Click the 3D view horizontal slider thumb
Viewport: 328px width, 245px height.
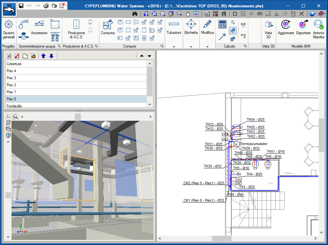(x=78, y=117)
